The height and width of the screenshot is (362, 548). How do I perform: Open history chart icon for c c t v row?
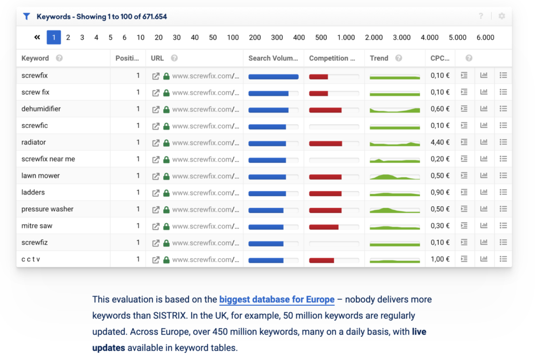(484, 259)
